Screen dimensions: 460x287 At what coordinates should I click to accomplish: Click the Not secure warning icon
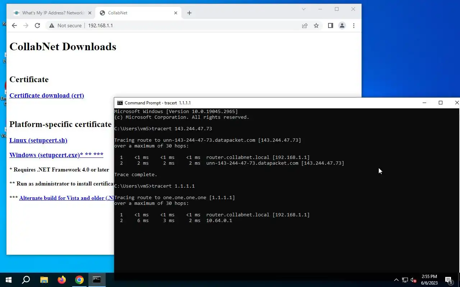52,25
